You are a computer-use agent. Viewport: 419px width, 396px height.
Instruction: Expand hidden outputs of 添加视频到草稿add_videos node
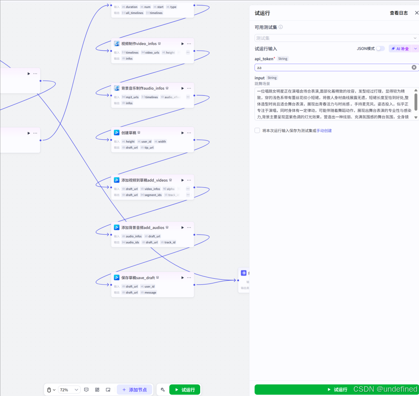[x=188, y=195]
